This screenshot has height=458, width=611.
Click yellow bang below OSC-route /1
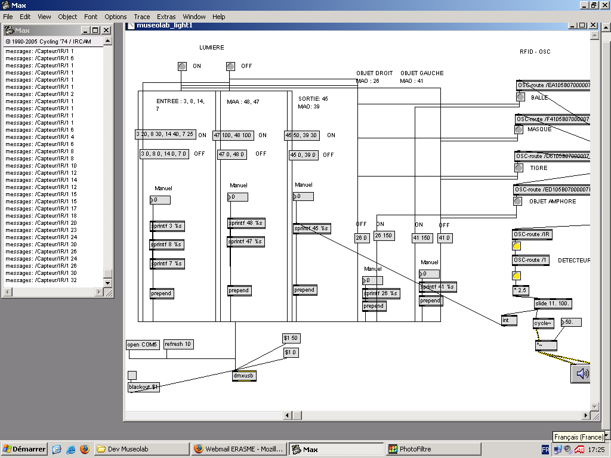pos(517,276)
